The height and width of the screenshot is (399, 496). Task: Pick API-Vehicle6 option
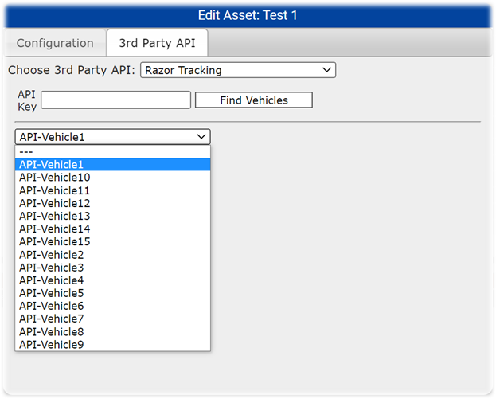112,306
